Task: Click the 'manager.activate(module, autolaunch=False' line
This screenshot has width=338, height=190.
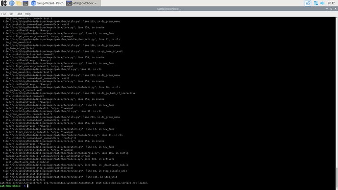Action: [x=48, y=156]
